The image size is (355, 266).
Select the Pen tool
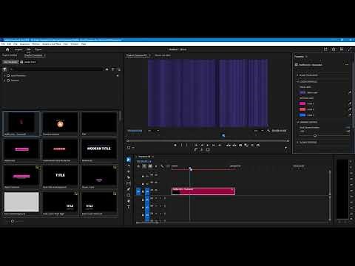pyautogui.click(x=129, y=189)
